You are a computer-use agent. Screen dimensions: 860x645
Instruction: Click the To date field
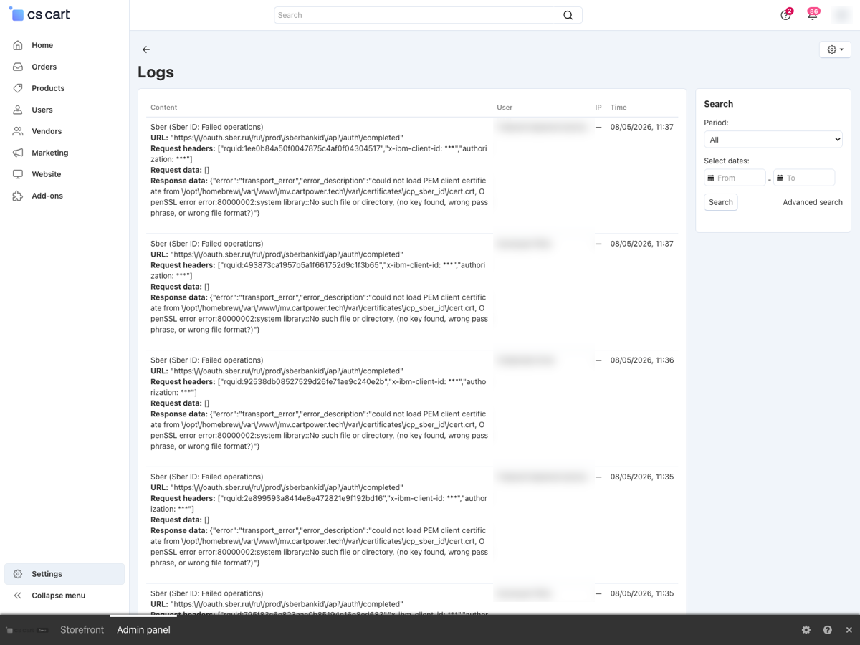(804, 178)
